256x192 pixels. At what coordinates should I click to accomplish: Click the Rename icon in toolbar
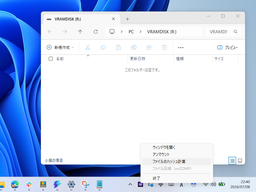134,47
